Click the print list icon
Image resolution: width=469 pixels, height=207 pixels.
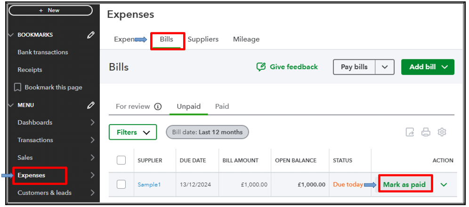pos(426,132)
